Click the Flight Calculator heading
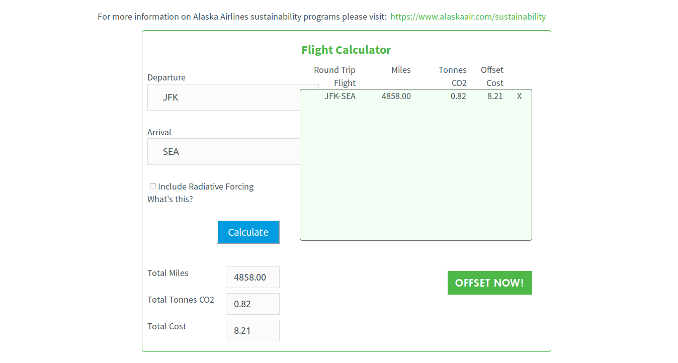Screen dimensions: 678x363 tap(346, 50)
